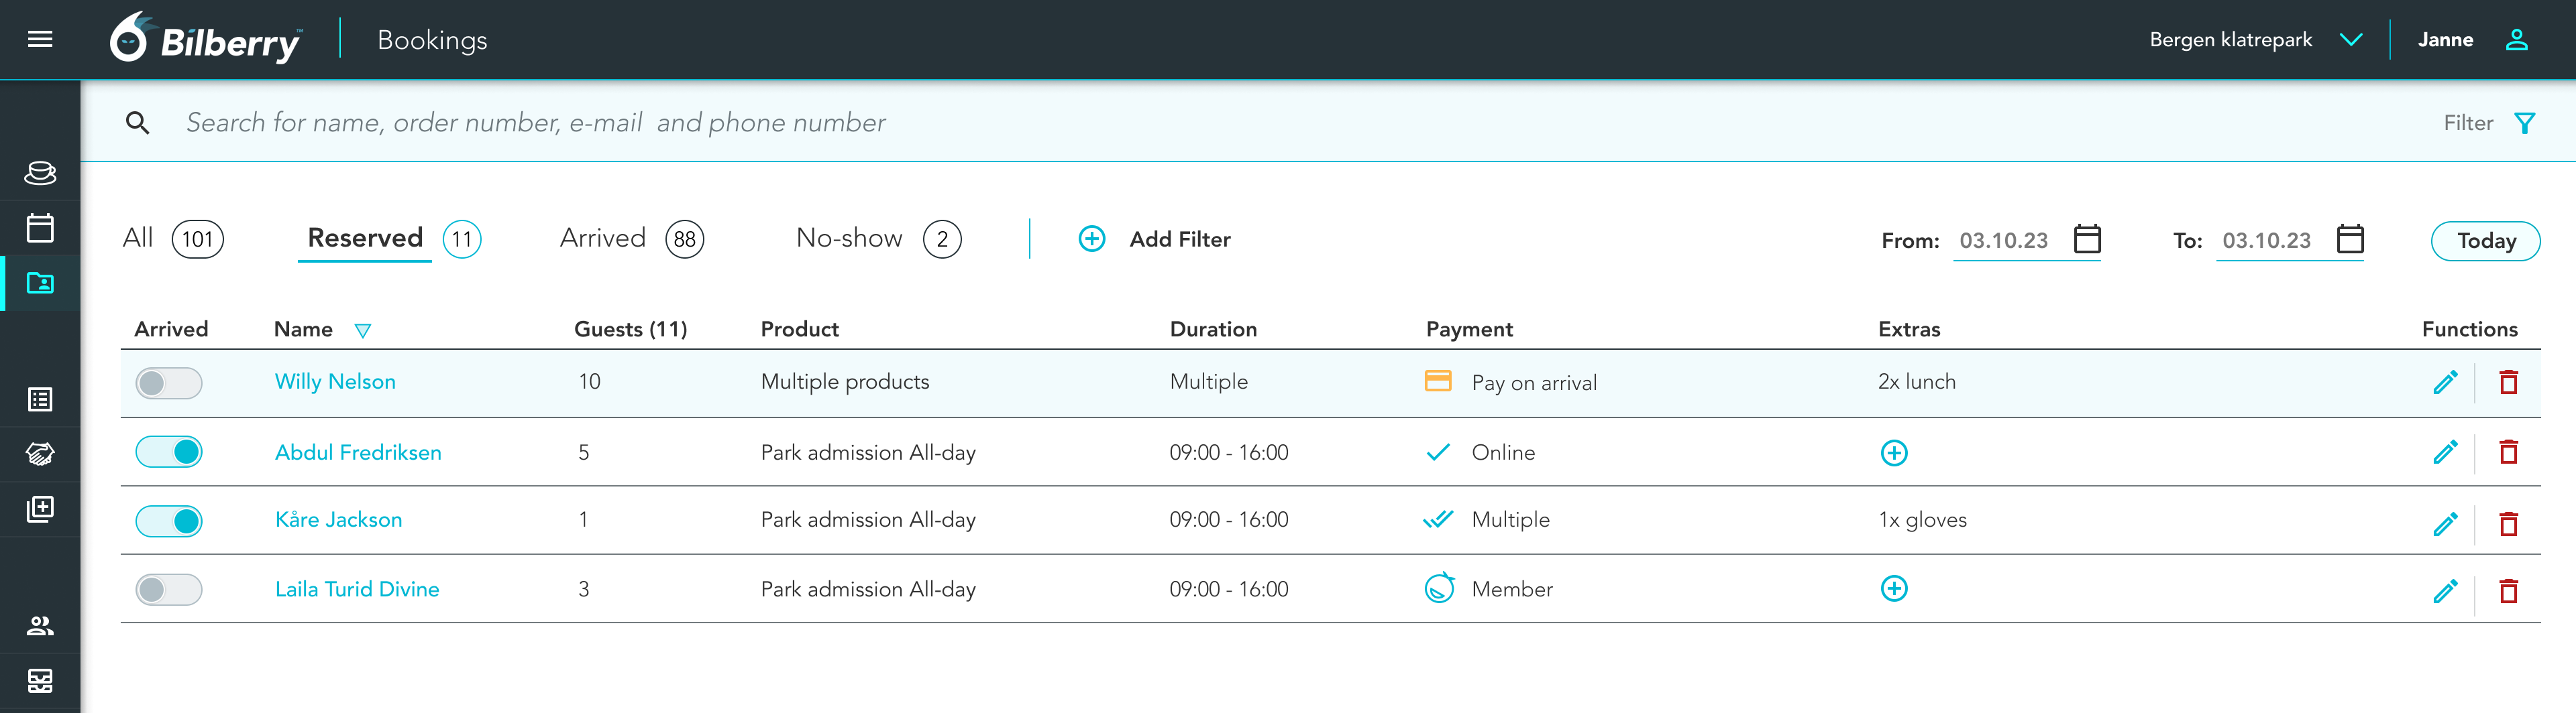Image resolution: width=2576 pixels, height=713 pixels.
Task: Open Kåre Jackson's booking link
Action: 338,520
